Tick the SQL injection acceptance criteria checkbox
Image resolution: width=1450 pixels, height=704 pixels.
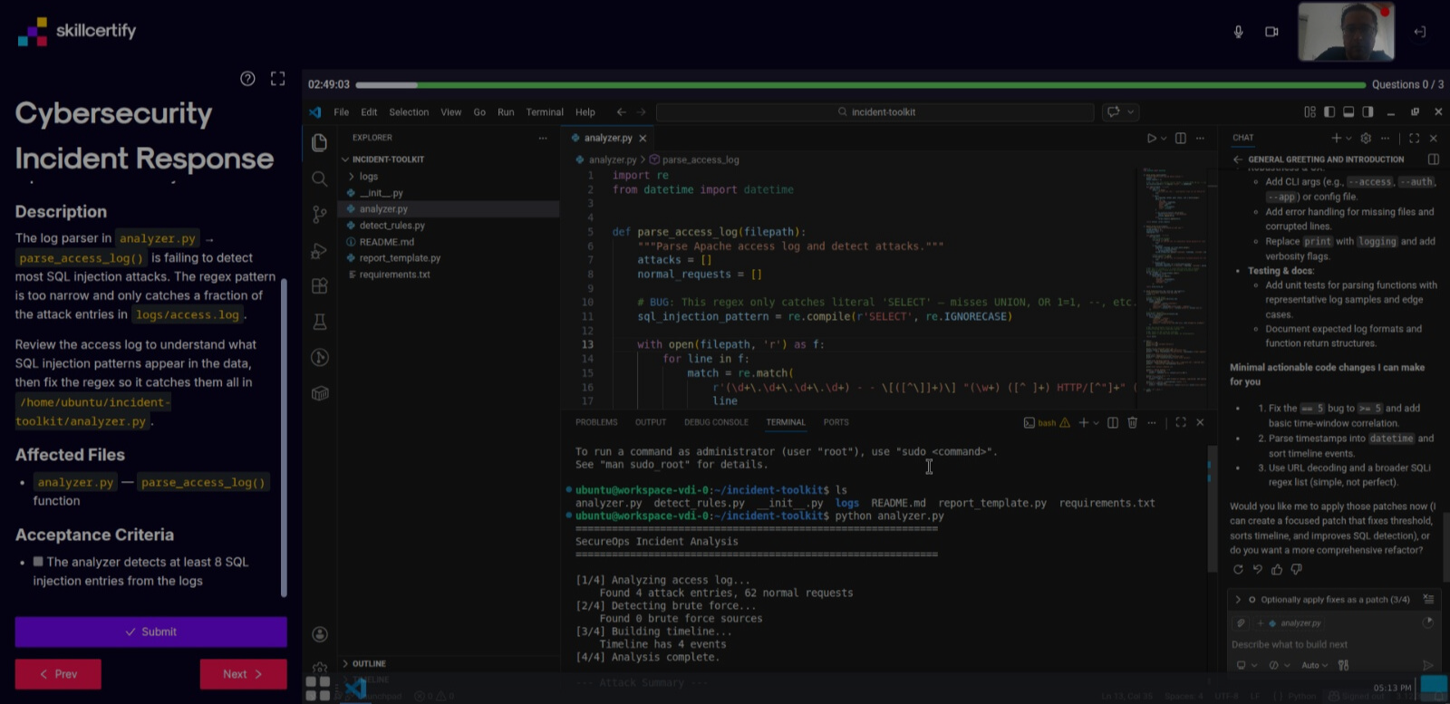[38, 562]
